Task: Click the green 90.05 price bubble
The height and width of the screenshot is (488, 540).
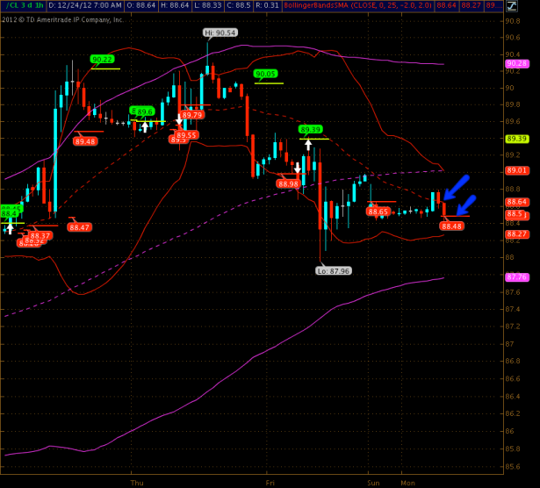Action: tap(264, 75)
